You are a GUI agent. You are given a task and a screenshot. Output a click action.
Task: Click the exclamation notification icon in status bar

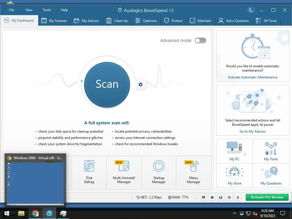(x=204, y=197)
